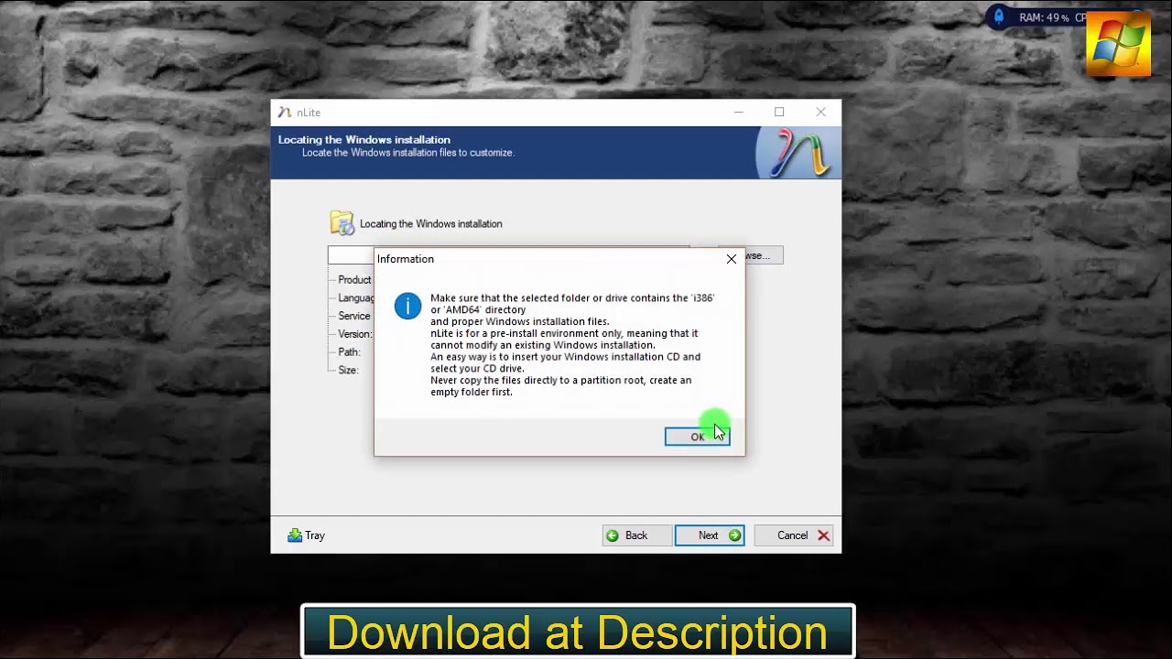Click the partly hidden Browse button in nLite

764,255
